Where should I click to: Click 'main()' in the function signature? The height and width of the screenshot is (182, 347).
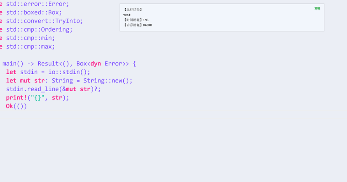(13, 64)
